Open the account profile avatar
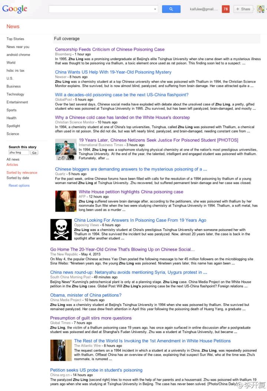267x391 pixels. [x=261, y=9]
